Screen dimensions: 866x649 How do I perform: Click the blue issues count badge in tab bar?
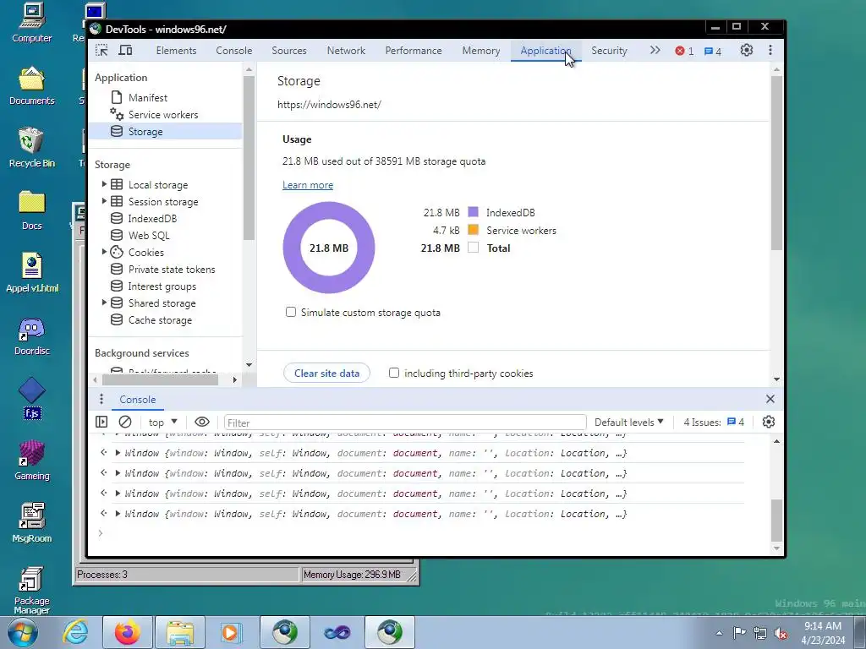click(712, 51)
